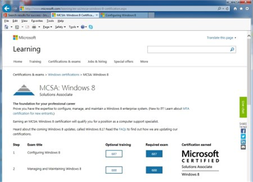The image size is (253, 182).
Task: Open More in Learning navigation
Action: coord(144,61)
